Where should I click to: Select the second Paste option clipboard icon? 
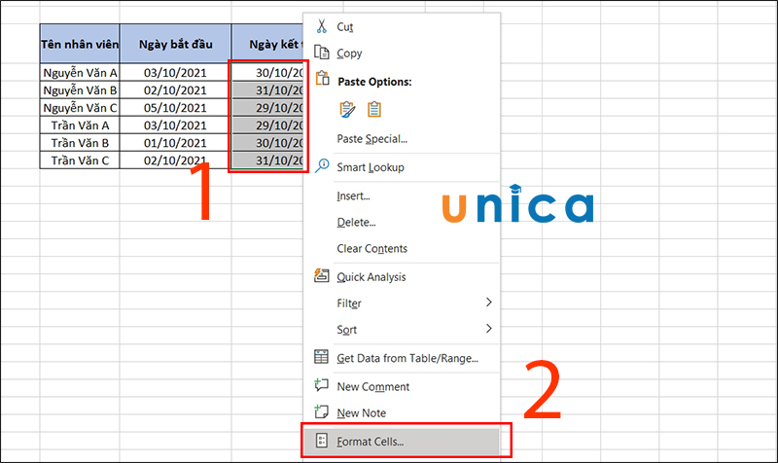click(x=374, y=110)
